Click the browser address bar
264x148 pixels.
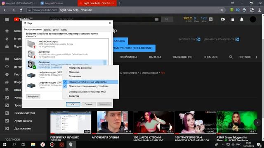click(x=125, y=10)
